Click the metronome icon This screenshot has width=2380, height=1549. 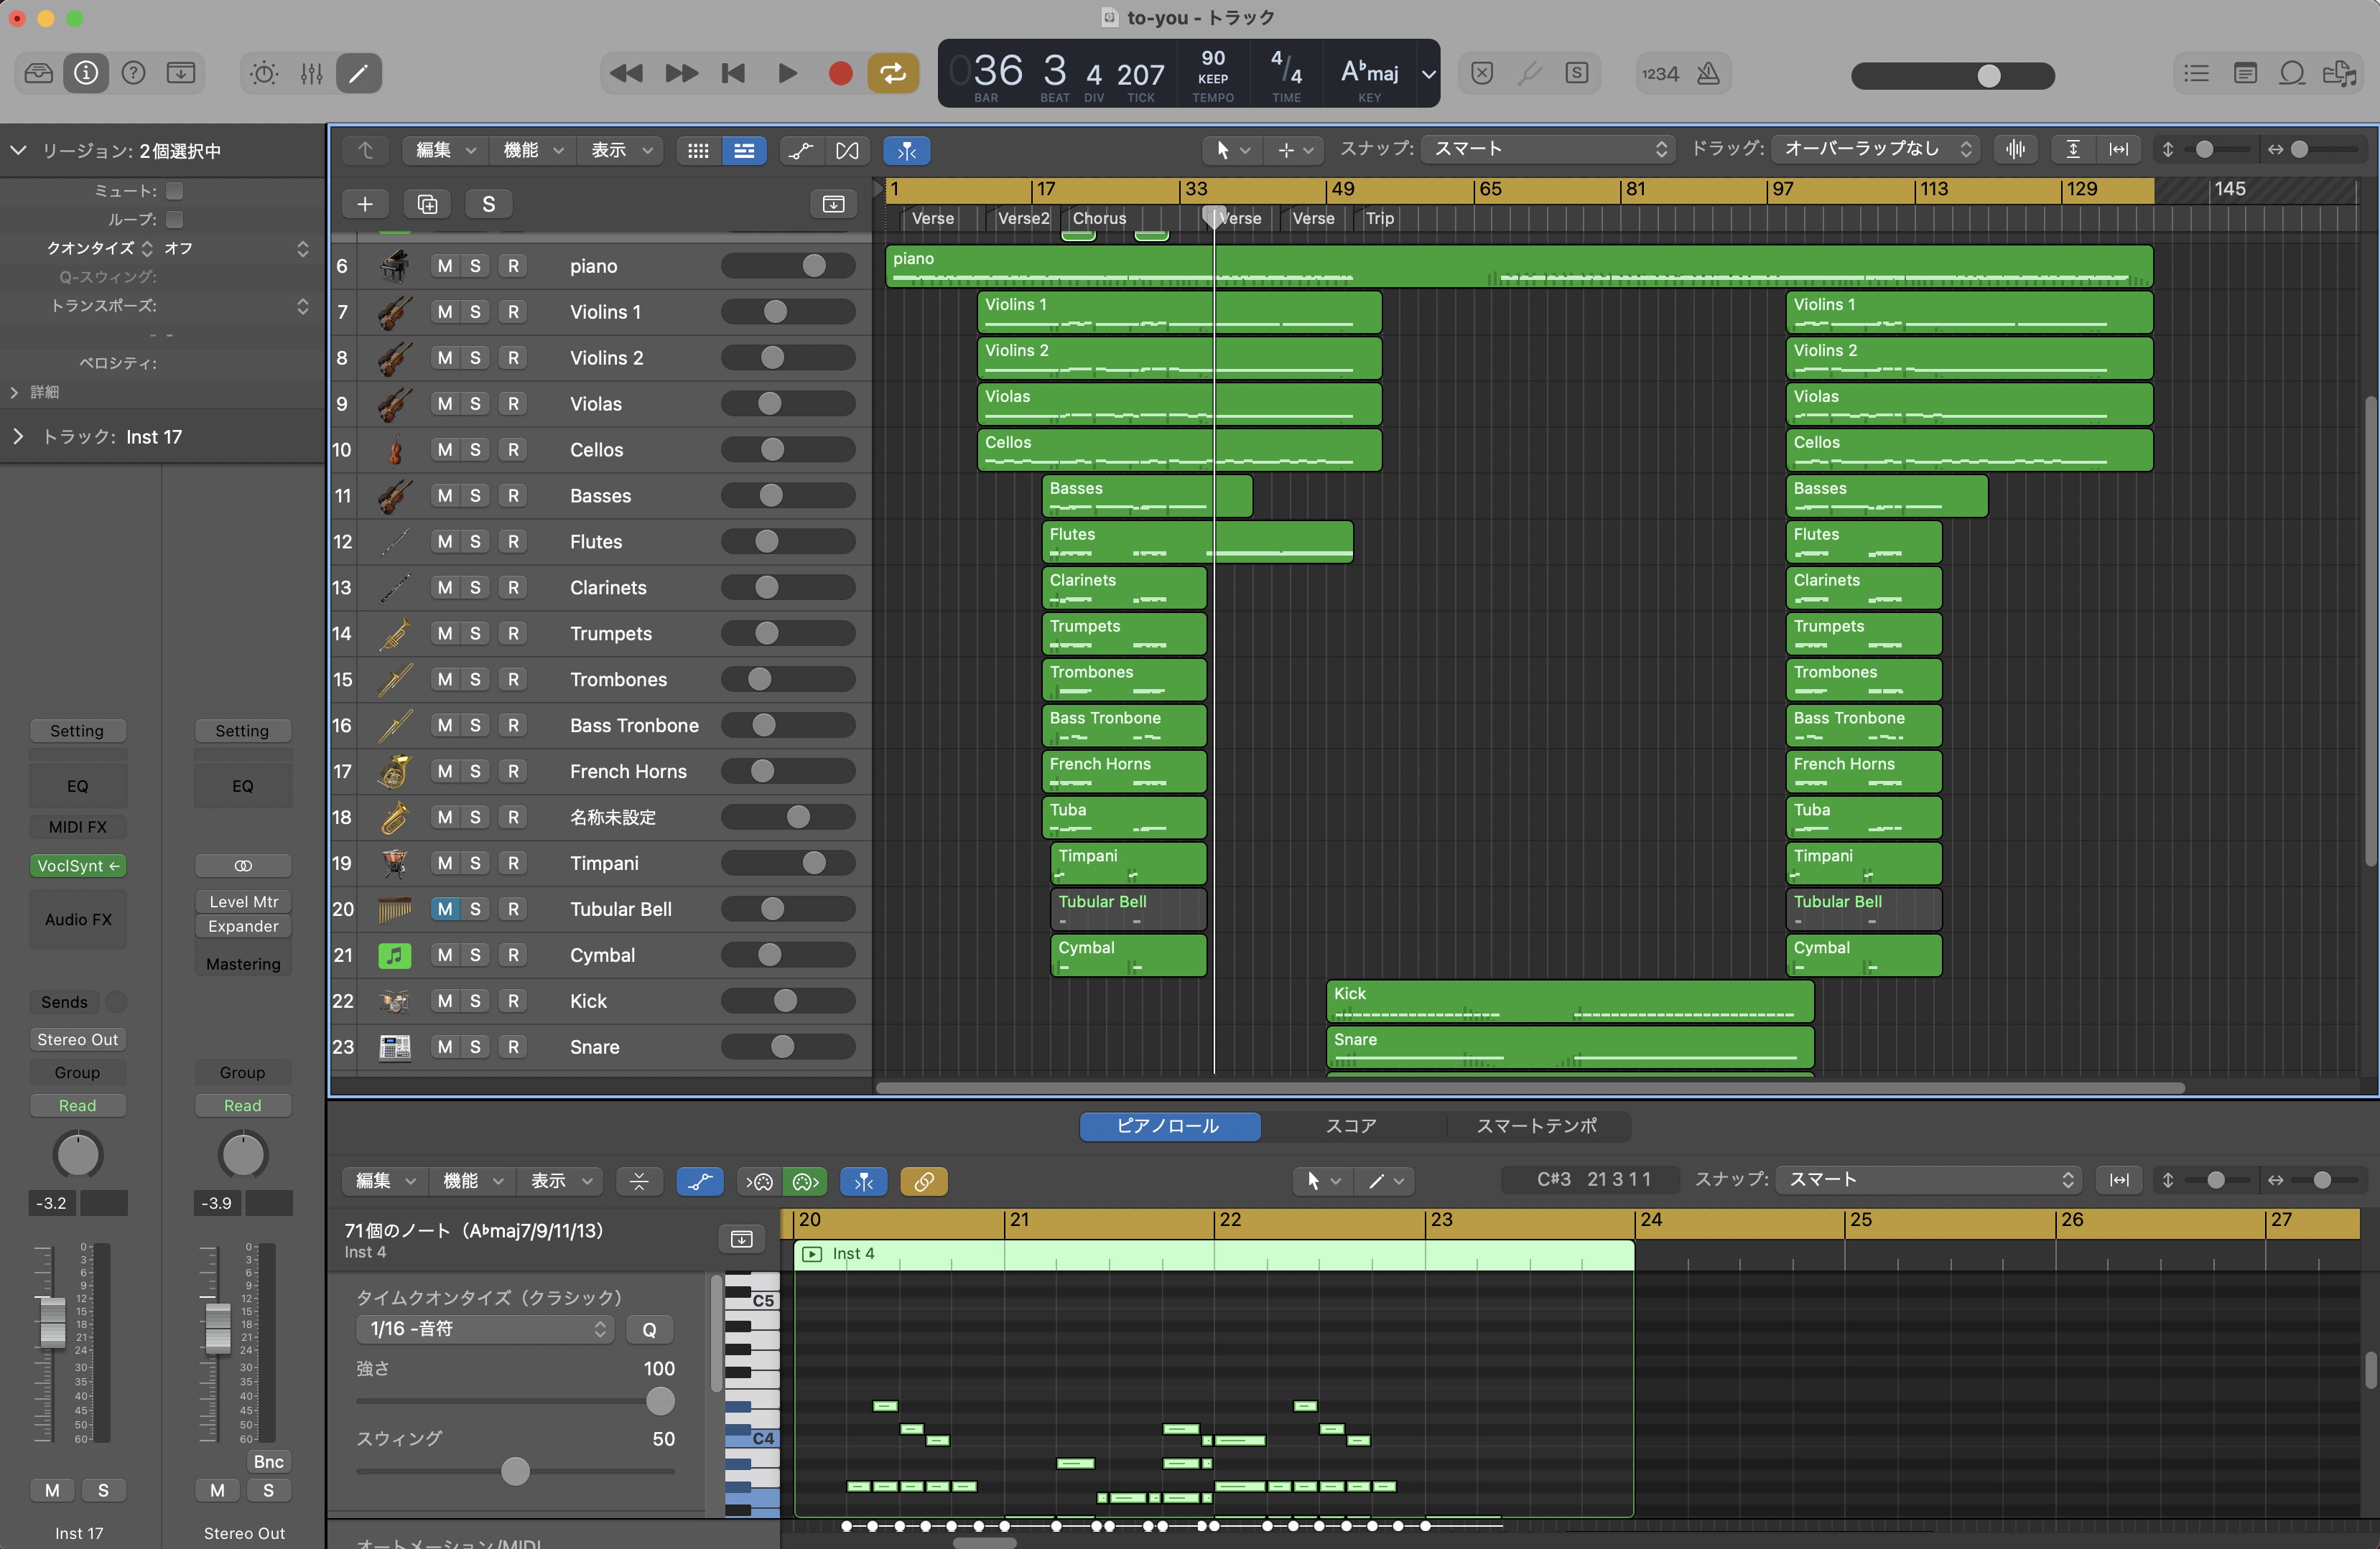click(x=1708, y=74)
